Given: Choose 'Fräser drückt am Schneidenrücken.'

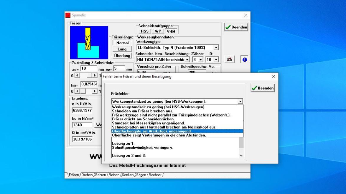Looking at the screenshot, I should [x=177, y=119].
